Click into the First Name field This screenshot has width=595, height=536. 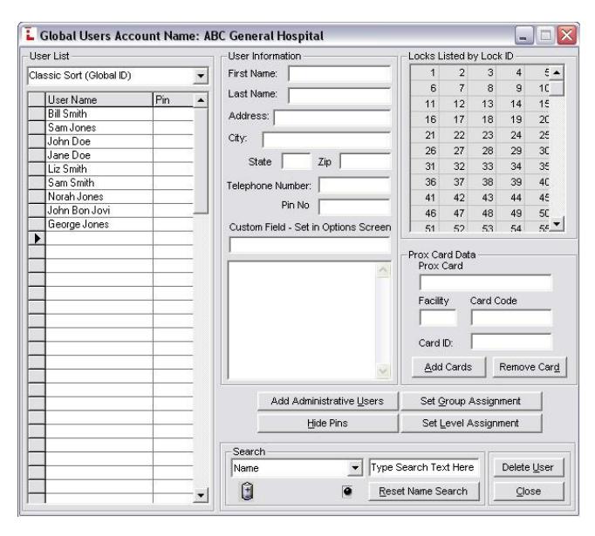point(339,74)
